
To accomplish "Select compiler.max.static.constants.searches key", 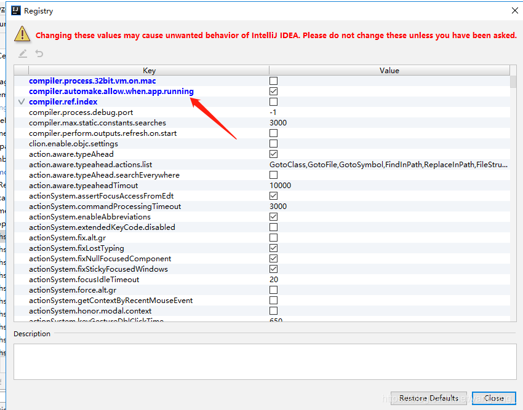I will click(x=97, y=123).
